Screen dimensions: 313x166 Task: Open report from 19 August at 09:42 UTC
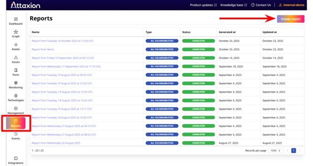click(62, 75)
